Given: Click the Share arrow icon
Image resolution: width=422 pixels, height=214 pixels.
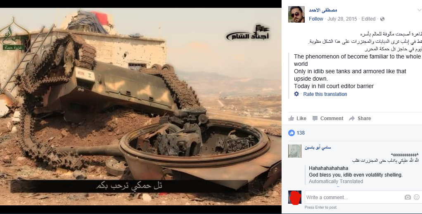Looking at the screenshot, I should click(352, 119).
